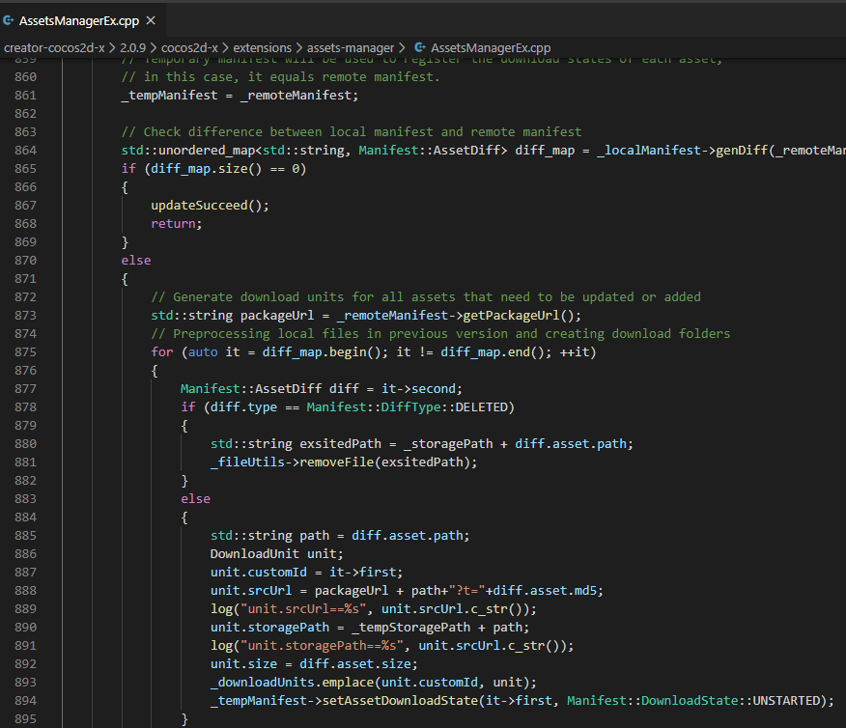Click unit.size assignment on line 892

[x=314, y=664]
